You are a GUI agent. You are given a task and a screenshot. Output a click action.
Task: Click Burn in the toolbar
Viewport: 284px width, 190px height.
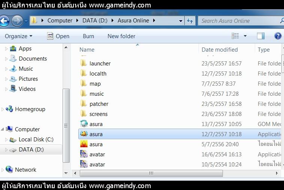coord(88,36)
